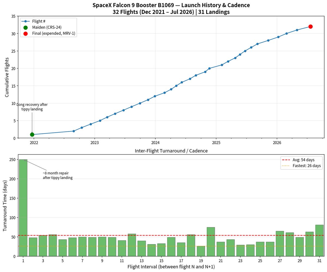Click the '100' tick on Turnaround Time axis
327x272 pixels.
coord(13,218)
